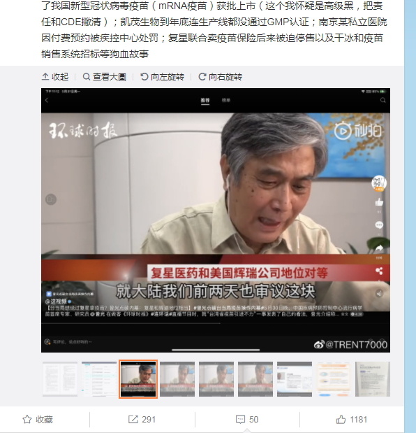Select the fourth thumbnail in the strip
This screenshot has height=433, width=416.
click(177, 379)
